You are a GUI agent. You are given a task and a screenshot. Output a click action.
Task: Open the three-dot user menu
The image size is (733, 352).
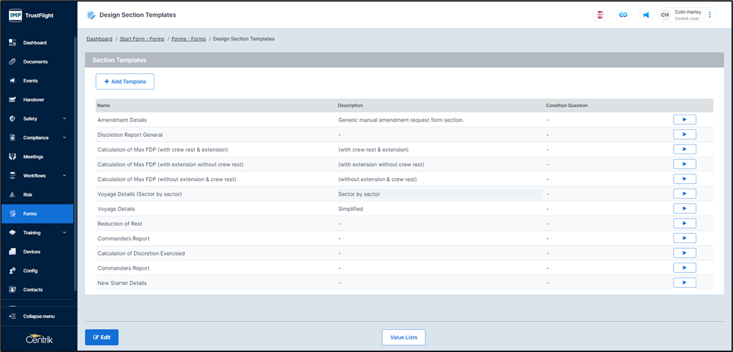(710, 15)
